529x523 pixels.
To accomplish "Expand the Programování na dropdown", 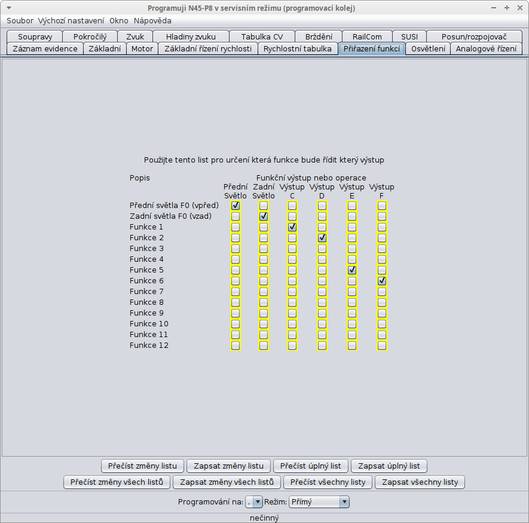I will 254,502.
